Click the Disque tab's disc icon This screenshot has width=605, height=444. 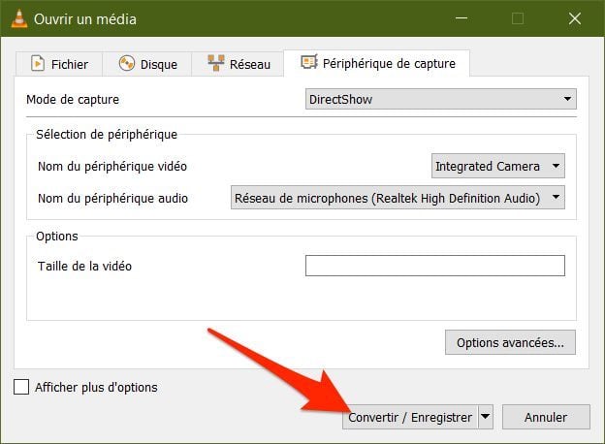pos(127,63)
